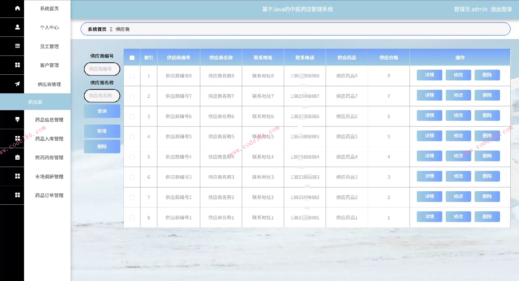
Task: Go to 系统首页 in the breadcrumb
Action: coord(97,29)
